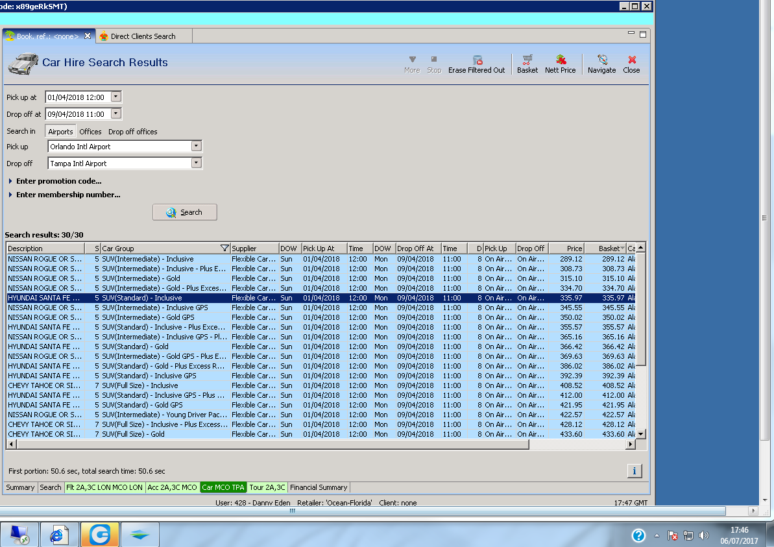Click the Orlando Intl Airport pick up field
Viewport: 774px width, 547px height.
click(x=119, y=147)
